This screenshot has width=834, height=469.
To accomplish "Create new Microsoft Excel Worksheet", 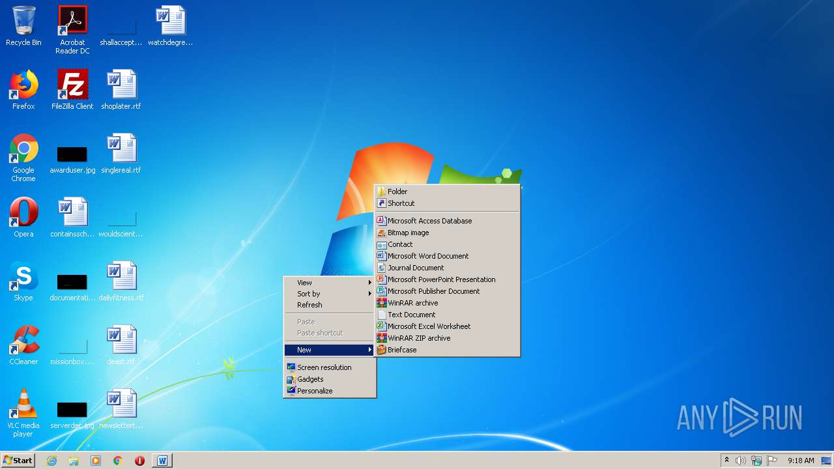I will (x=447, y=326).
